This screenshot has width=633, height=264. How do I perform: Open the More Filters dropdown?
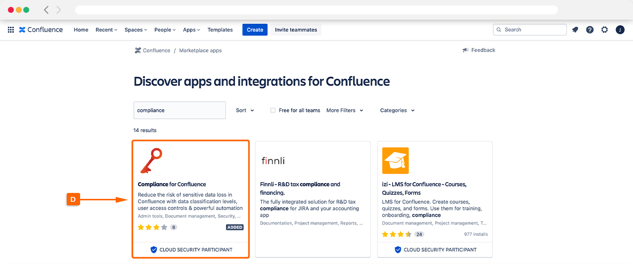coord(345,111)
